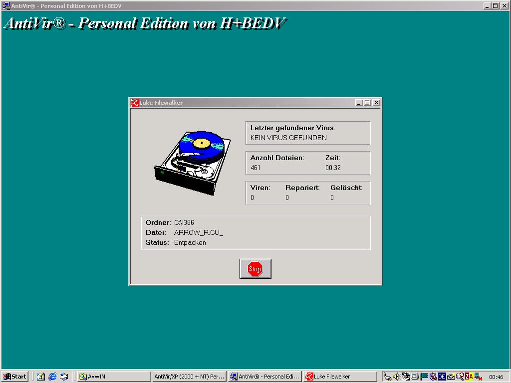Click the elapsed time value 00:32
This screenshot has width=511, height=383.
pos(333,168)
